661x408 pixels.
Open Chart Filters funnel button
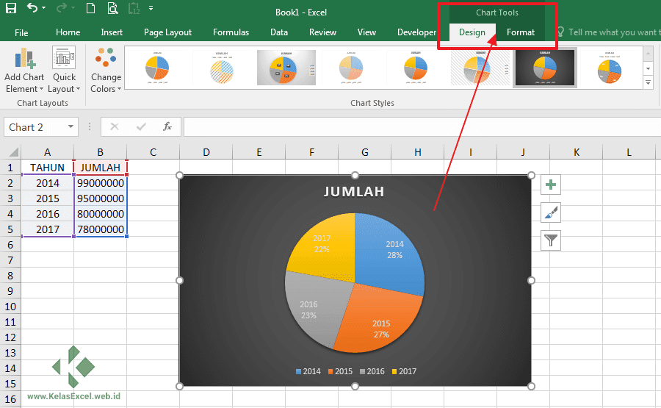coord(551,240)
